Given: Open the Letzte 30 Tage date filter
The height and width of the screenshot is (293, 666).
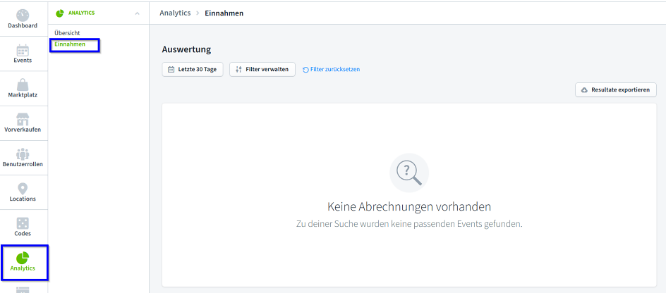Looking at the screenshot, I should (193, 70).
